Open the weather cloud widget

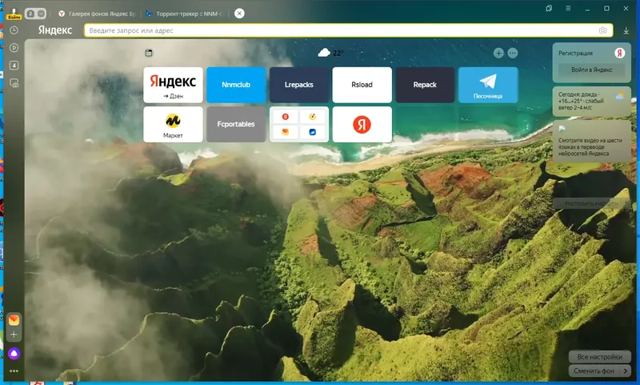pos(330,53)
